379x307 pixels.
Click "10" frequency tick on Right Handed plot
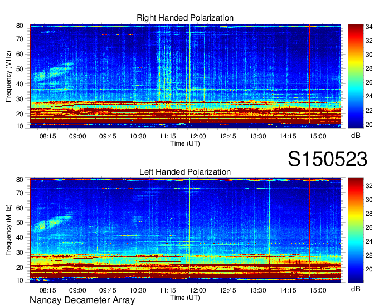point(20,126)
